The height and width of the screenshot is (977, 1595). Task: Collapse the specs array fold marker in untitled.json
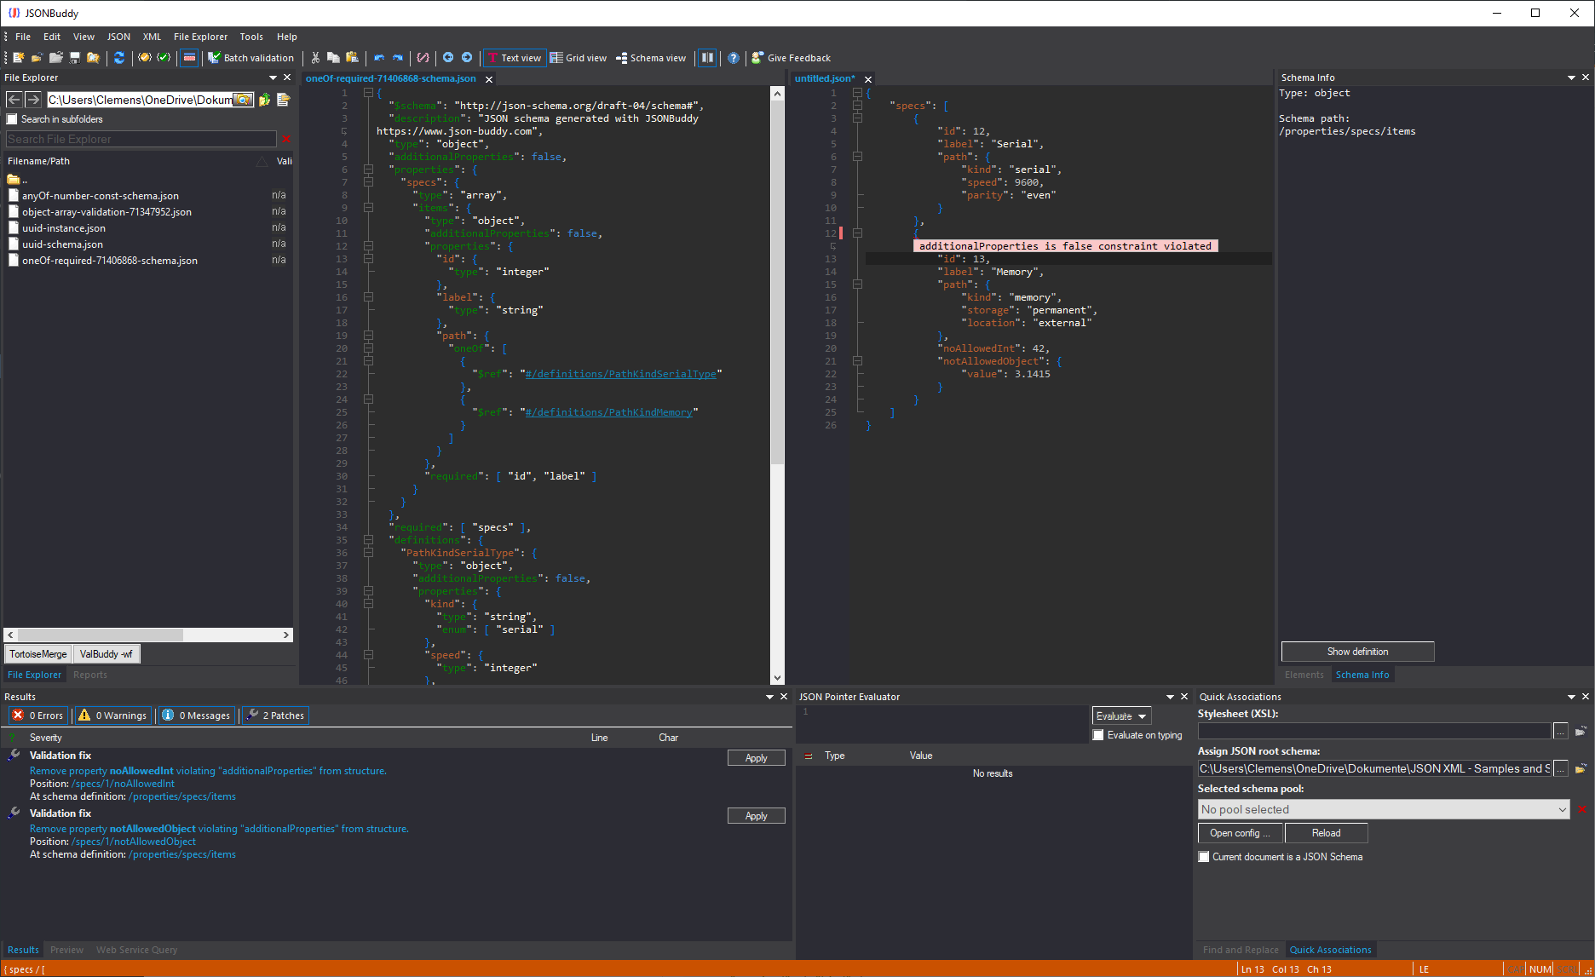[858, 106]
